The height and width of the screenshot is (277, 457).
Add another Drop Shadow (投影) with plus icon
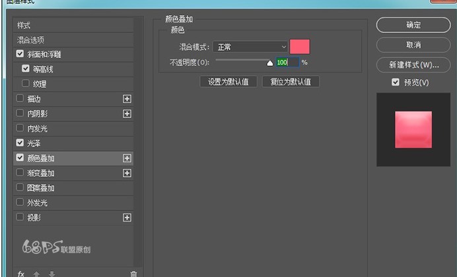pyautogui.click(x=127, y=218)
